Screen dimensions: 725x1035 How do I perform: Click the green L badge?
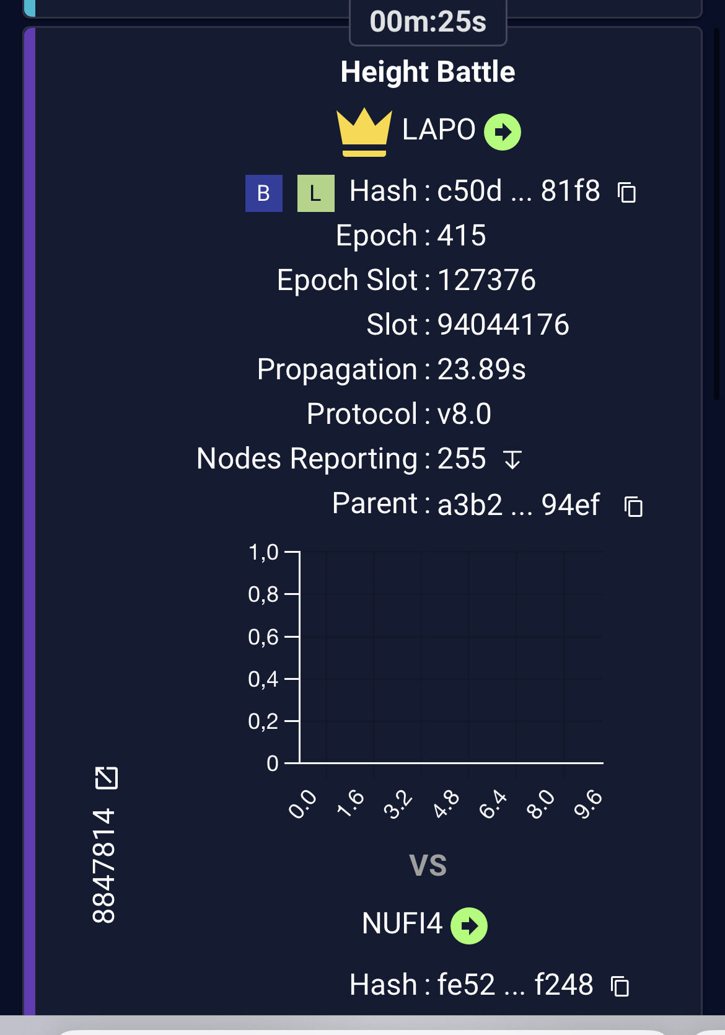(x=315, y=193)
